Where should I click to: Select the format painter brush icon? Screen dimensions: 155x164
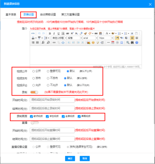coord(85,34)
